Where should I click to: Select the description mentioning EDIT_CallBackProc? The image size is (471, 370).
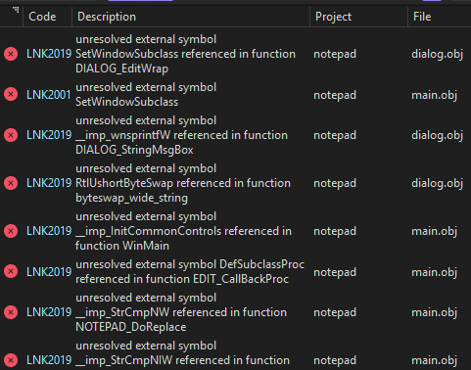(x=190, y=272)
